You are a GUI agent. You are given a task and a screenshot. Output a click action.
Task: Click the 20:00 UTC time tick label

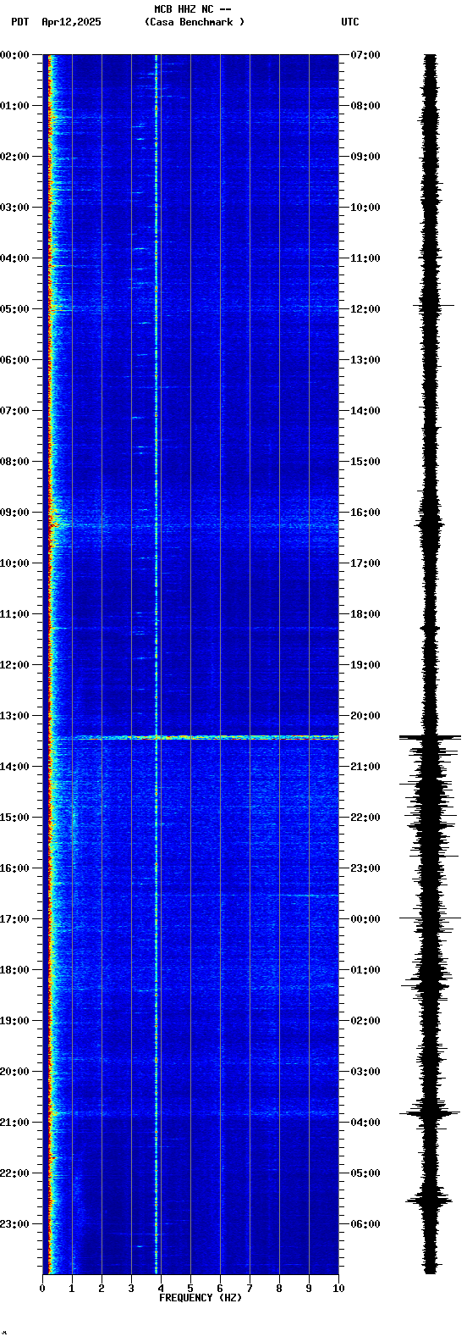tap(365, 716)
